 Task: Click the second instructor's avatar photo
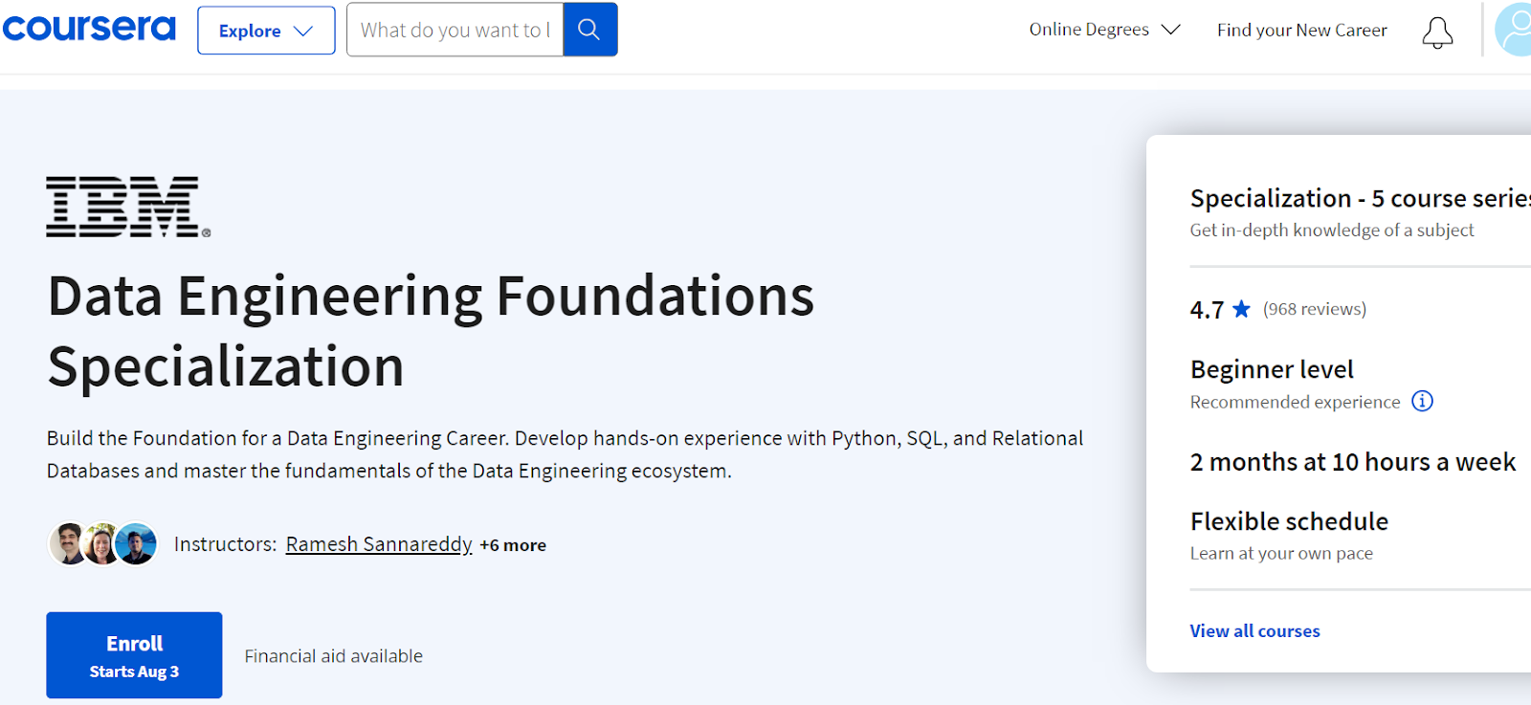(x=102, y=544)
